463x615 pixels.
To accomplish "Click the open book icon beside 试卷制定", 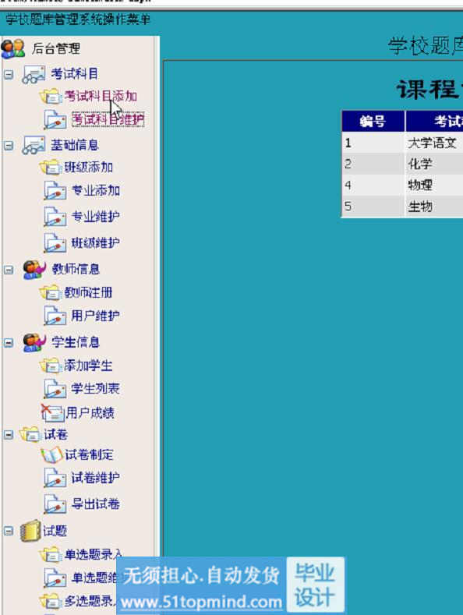I will point(51,455).
